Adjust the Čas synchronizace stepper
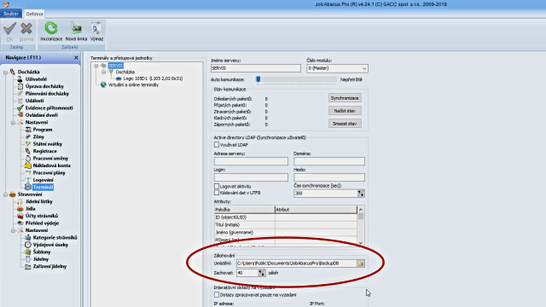This screenshot has width=546, height=307. pos(361,194)
